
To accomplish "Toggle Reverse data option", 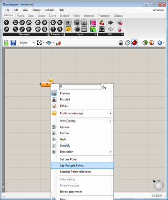I will pyautogui.click(x=82, y=127).
